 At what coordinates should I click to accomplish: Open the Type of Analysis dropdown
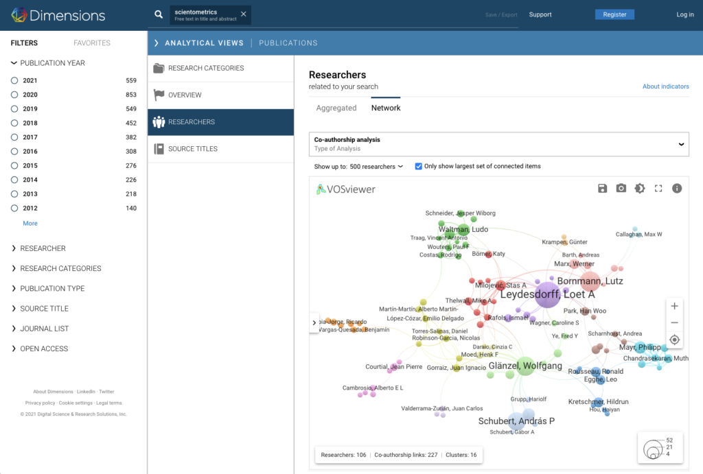498,144
